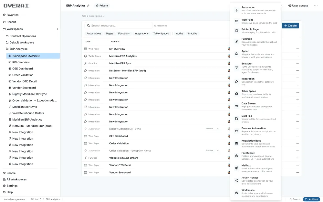Choose Agent from the create menu
The height and width of the screenshot is (202, 323).
(255, 54)
